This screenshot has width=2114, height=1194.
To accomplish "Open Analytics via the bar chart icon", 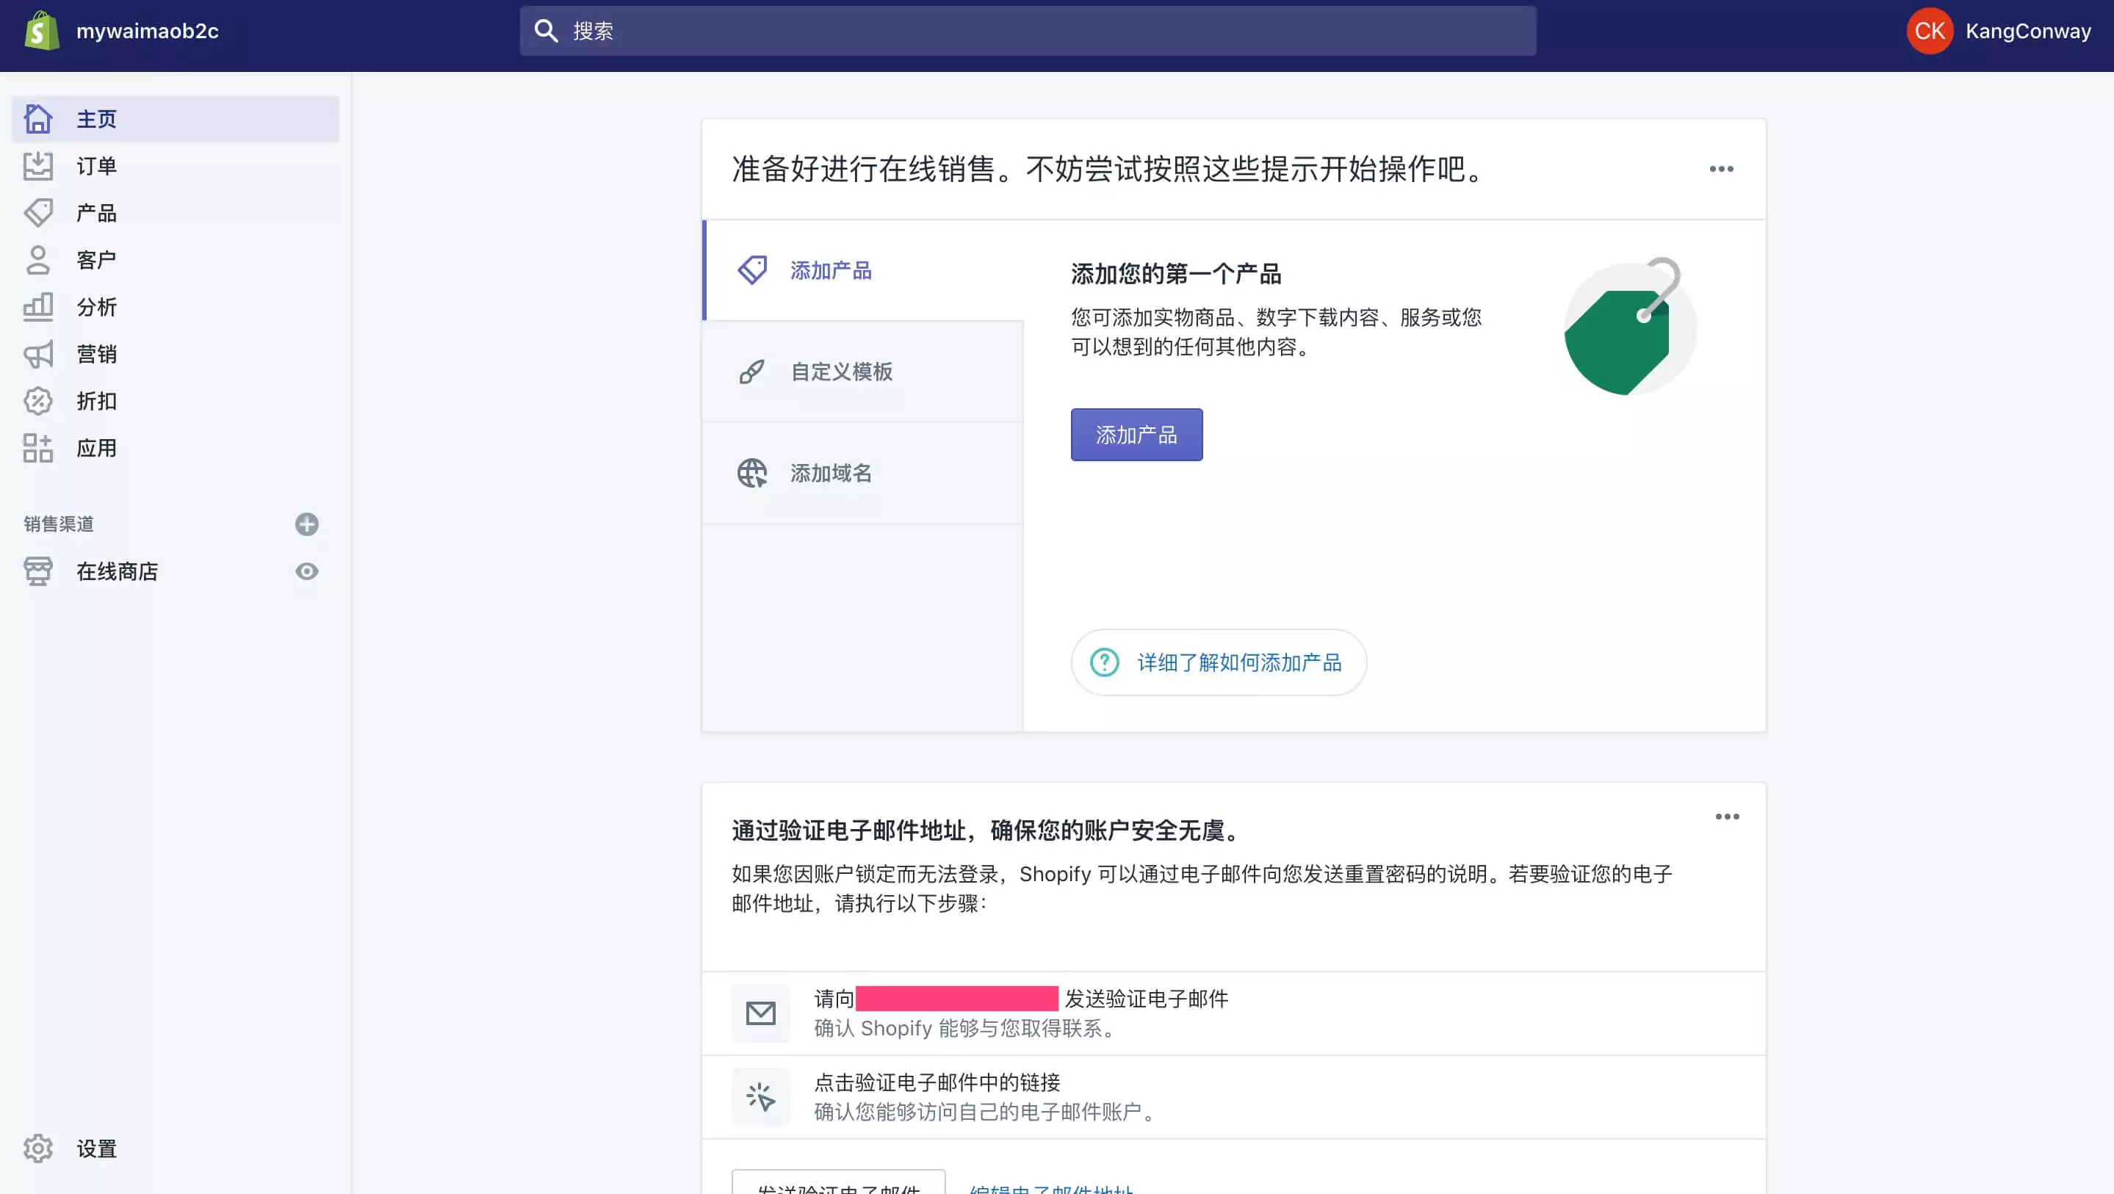I will pos(37,307).
